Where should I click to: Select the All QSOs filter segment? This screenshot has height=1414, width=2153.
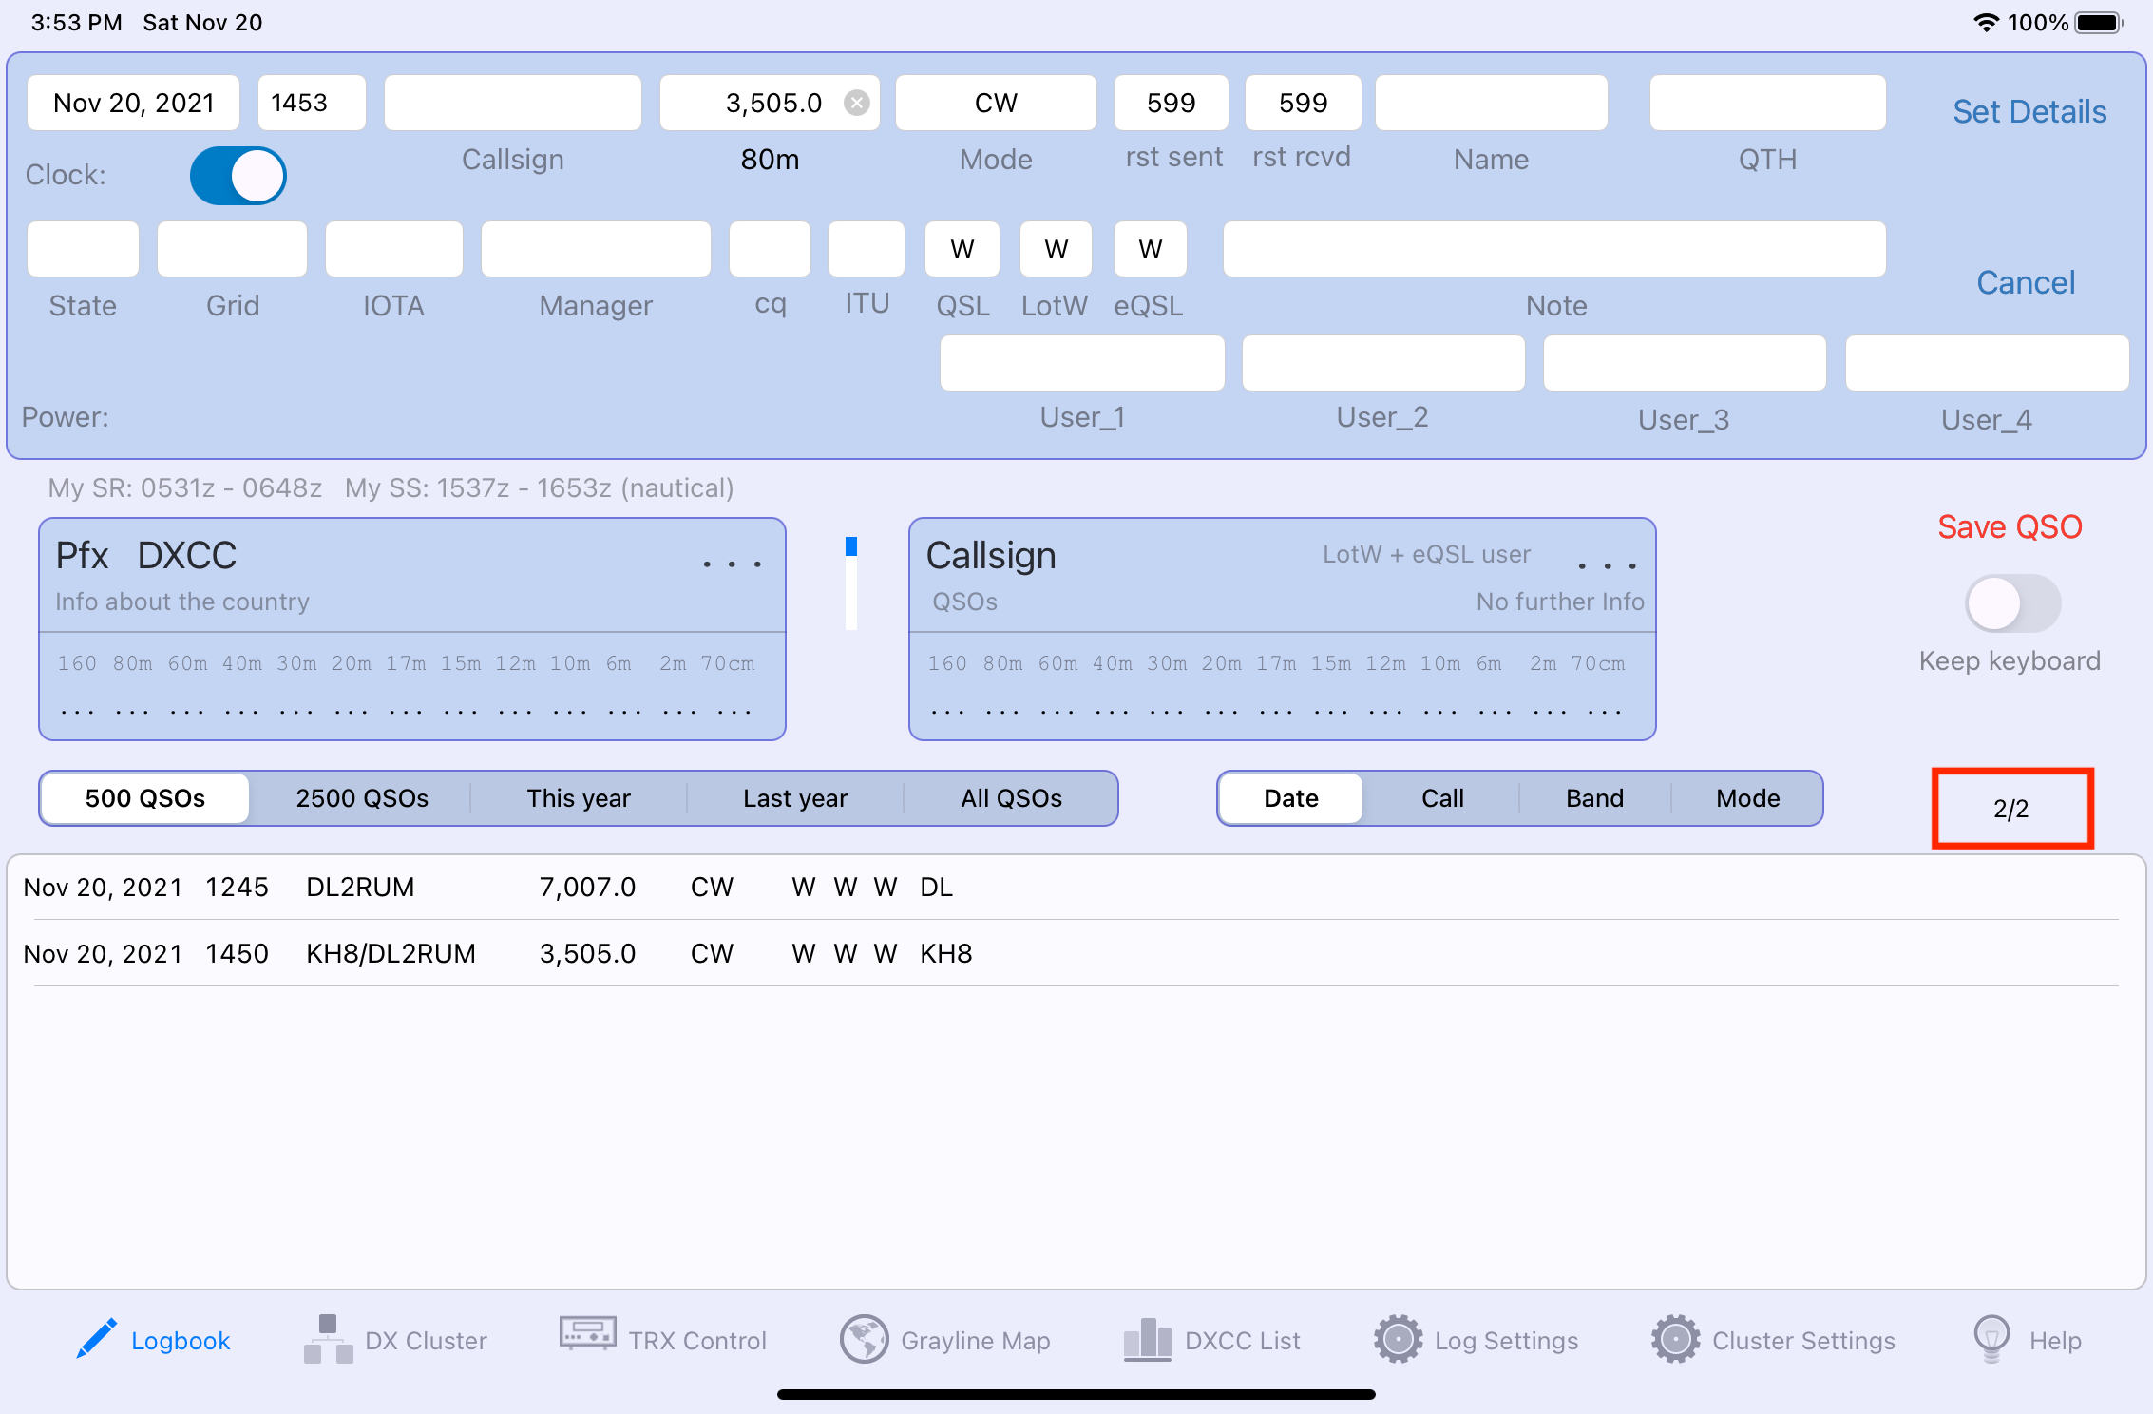click(x=1011, y=798)
